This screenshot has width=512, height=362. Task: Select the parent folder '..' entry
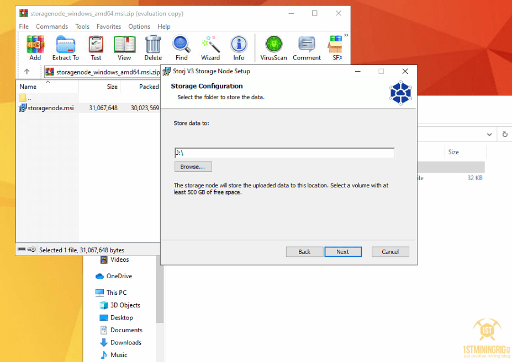tap(25, 98)
